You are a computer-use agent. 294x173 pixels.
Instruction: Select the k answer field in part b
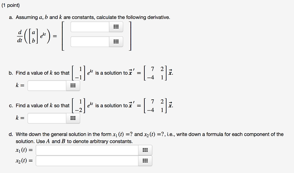pos(47,85)
